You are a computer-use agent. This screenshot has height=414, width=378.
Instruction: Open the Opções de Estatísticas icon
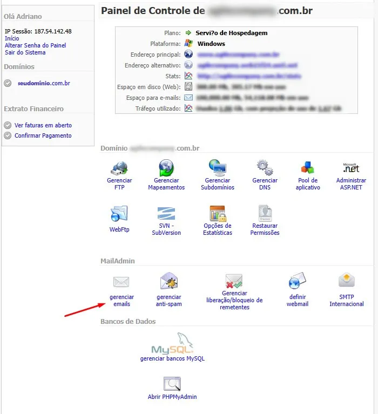click(x=218, y=214)
